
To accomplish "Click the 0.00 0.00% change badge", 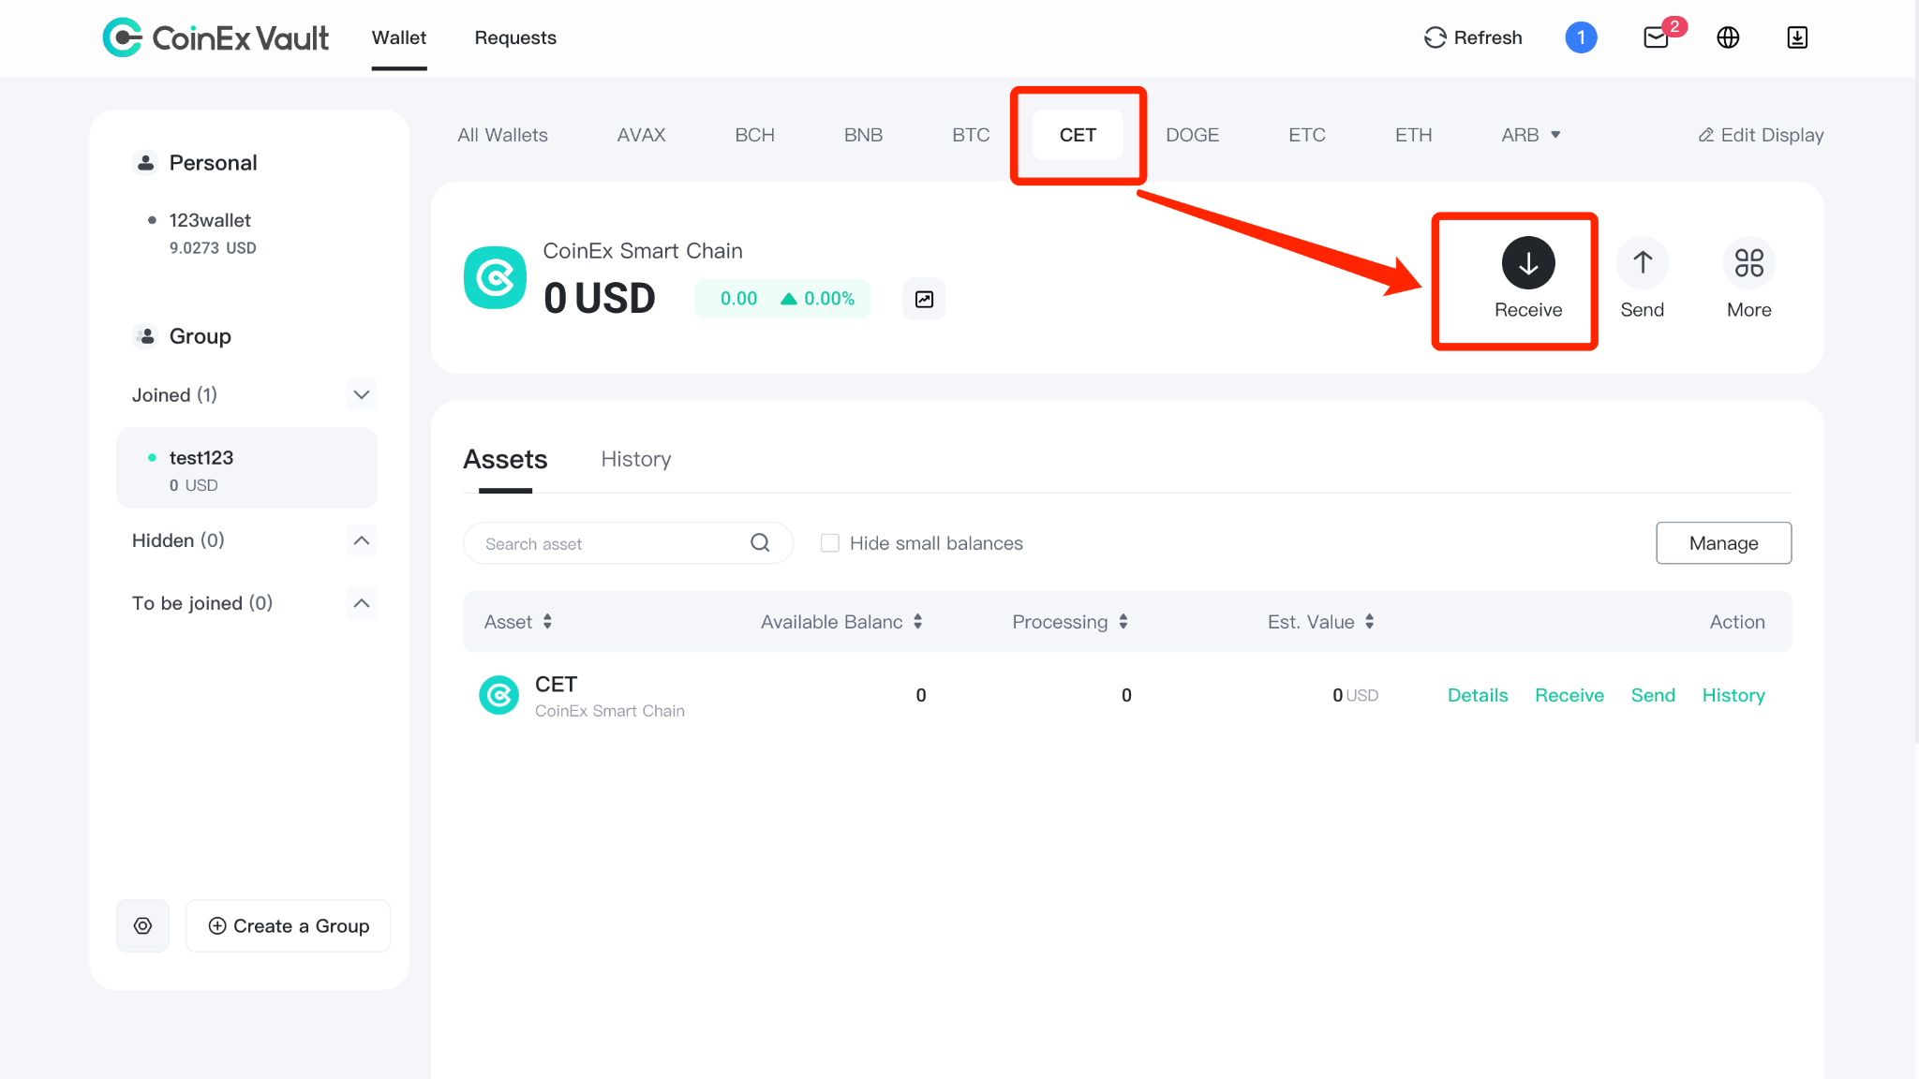I will 782,299.
